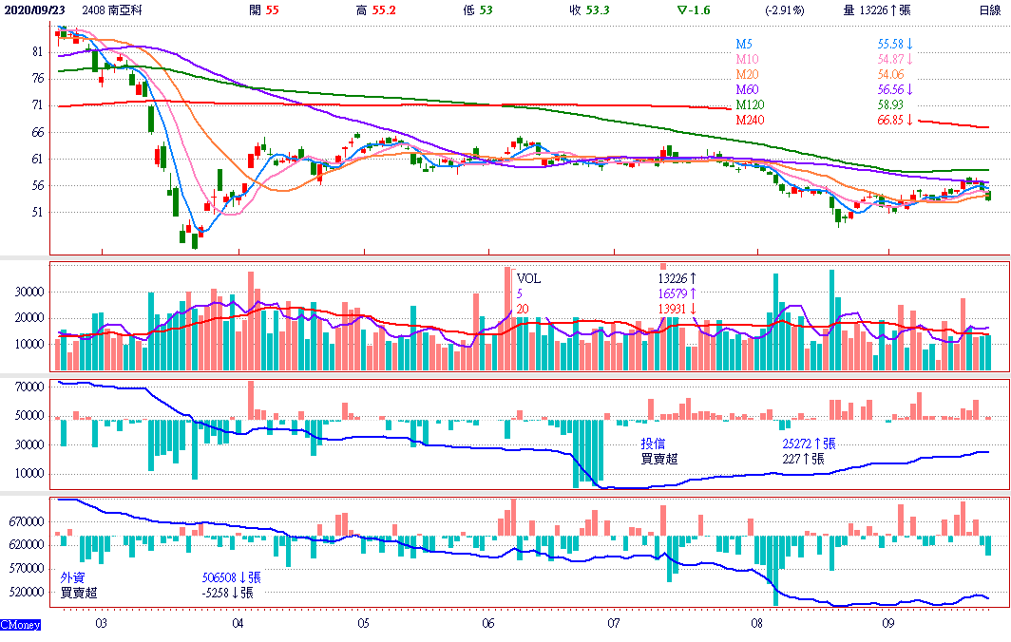Click the 量 13226 volume readout

(x=876, y=9)
